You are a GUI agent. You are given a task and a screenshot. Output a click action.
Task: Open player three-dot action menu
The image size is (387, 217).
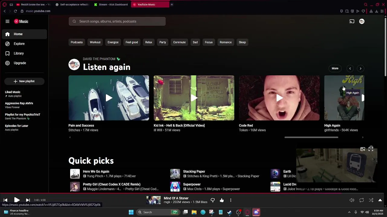(x=231, y=200)
